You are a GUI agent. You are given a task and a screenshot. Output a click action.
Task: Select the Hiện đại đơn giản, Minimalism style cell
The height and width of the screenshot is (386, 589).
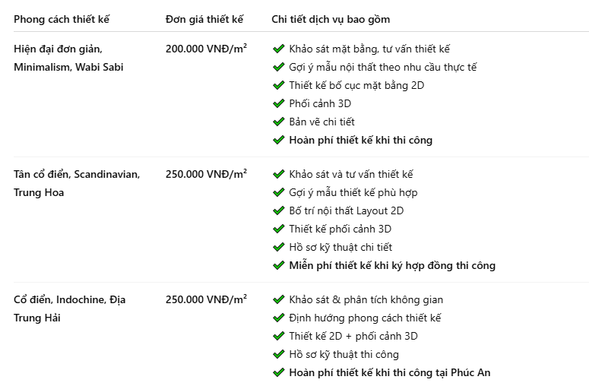68,58
